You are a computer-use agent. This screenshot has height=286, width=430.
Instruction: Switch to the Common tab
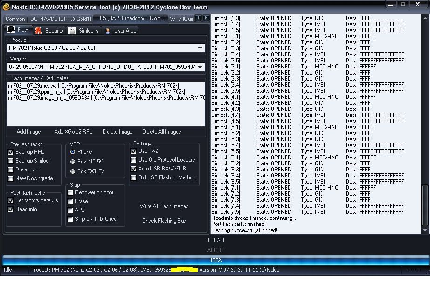15,19
